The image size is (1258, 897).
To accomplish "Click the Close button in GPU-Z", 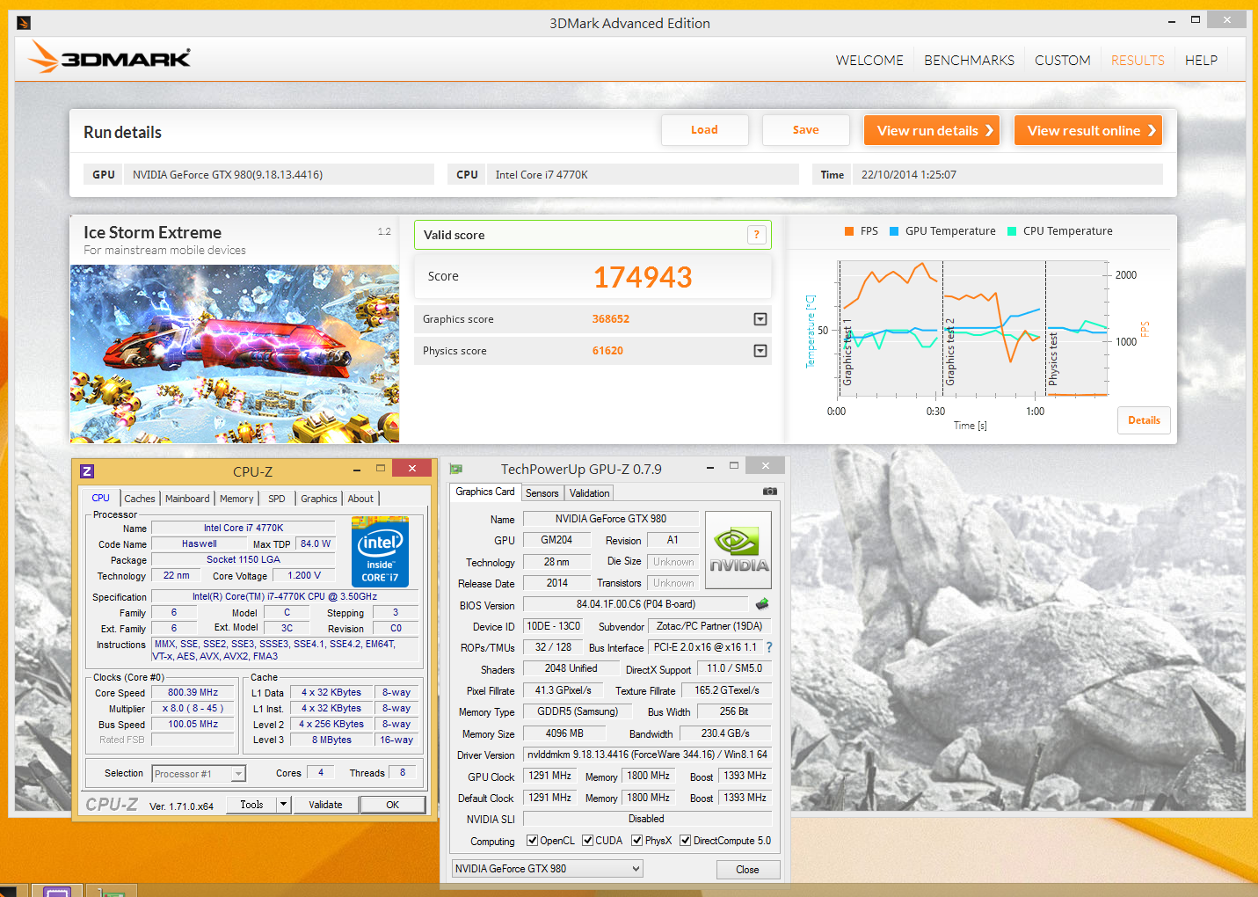I will click(x=747, y=870).
